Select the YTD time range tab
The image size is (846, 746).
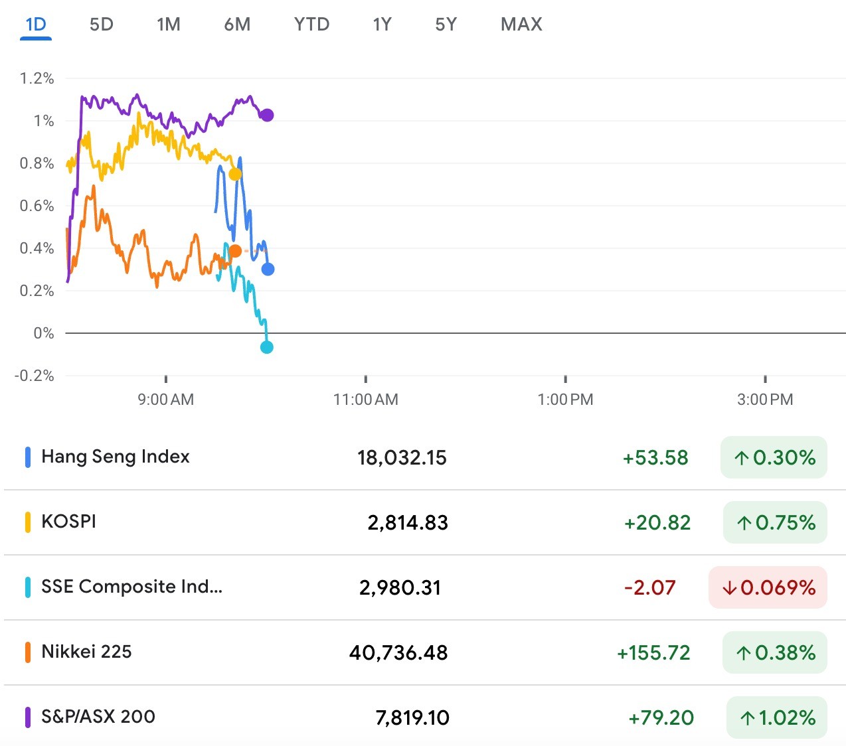tap(311, 25)
